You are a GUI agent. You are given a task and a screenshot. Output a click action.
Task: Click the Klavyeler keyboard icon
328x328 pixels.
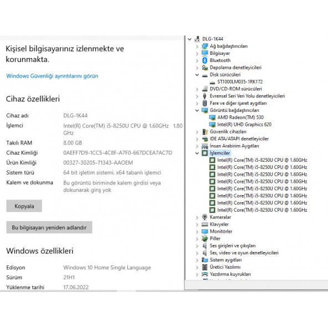204,224
